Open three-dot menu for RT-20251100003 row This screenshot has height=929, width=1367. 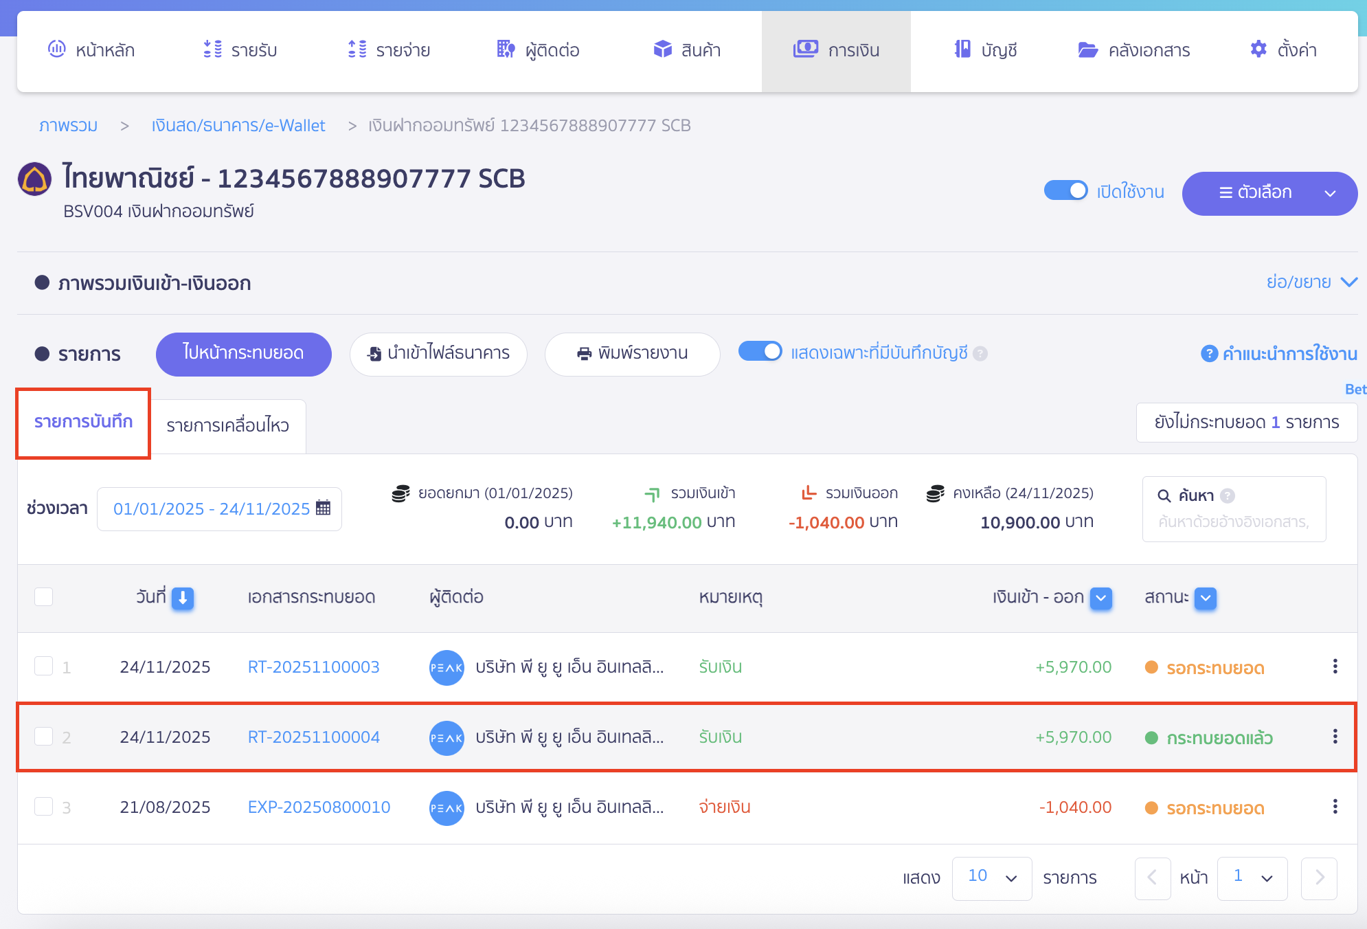coord(1335,667)
